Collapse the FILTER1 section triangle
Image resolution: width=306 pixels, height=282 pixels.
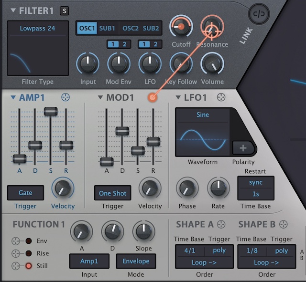[x=12, y=10]
